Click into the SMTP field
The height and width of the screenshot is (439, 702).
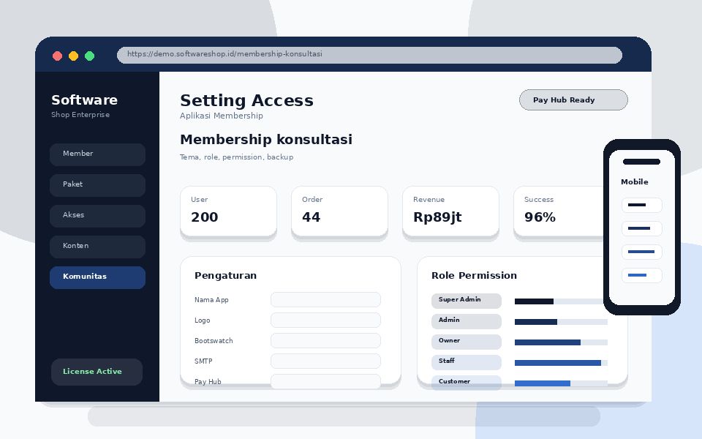(326, 361)
